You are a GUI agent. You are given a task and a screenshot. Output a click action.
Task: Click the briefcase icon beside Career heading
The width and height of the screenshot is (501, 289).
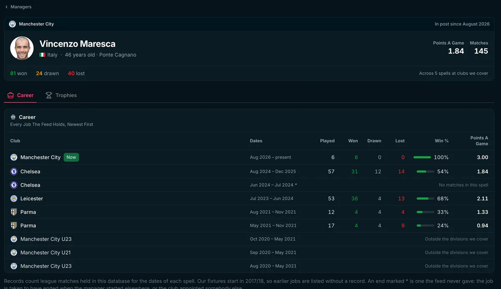click(13, 117)
